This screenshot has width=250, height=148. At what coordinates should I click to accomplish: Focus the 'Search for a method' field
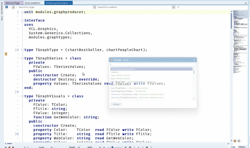(134, 7)
